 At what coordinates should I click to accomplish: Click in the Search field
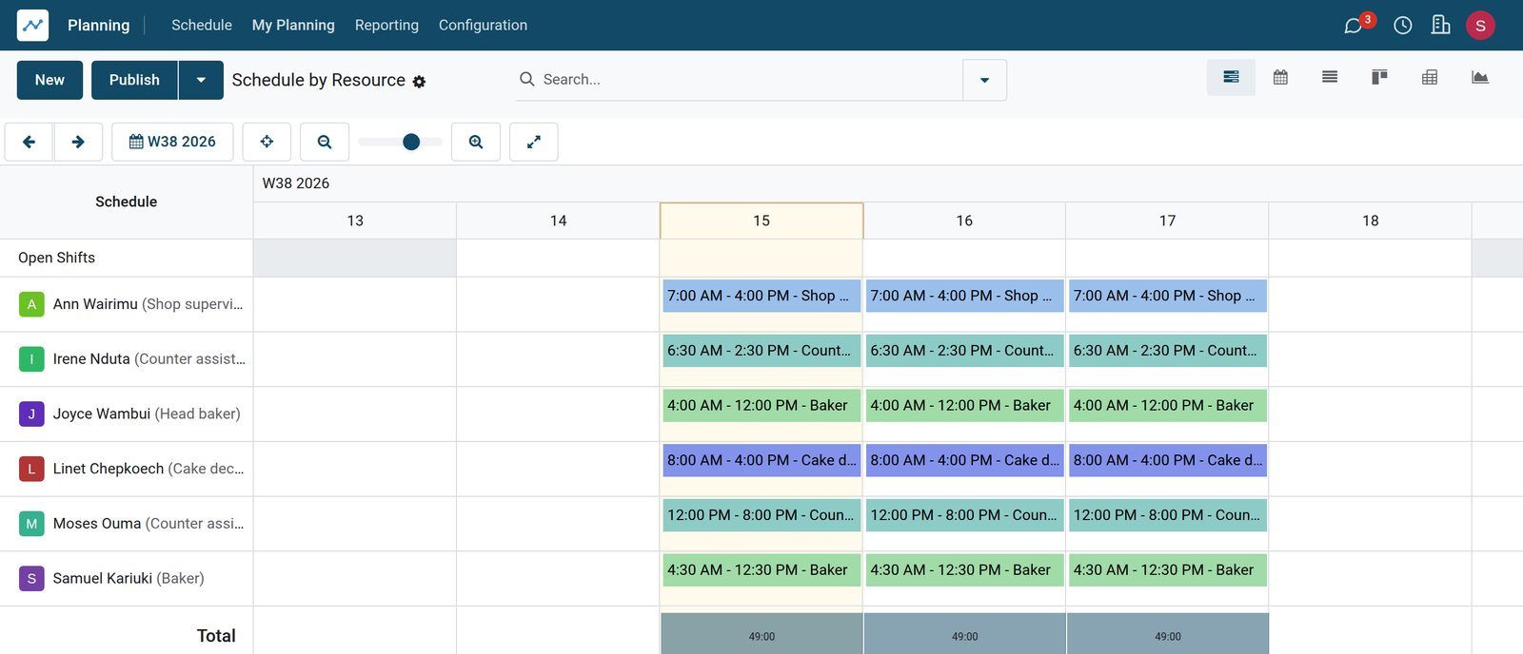pos(740,80)
